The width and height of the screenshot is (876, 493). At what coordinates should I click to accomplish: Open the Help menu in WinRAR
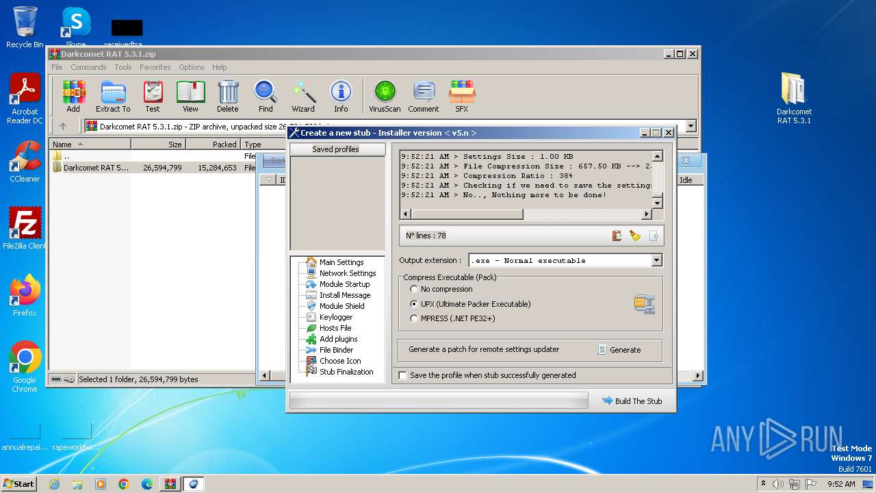click(x=219, y=67)
